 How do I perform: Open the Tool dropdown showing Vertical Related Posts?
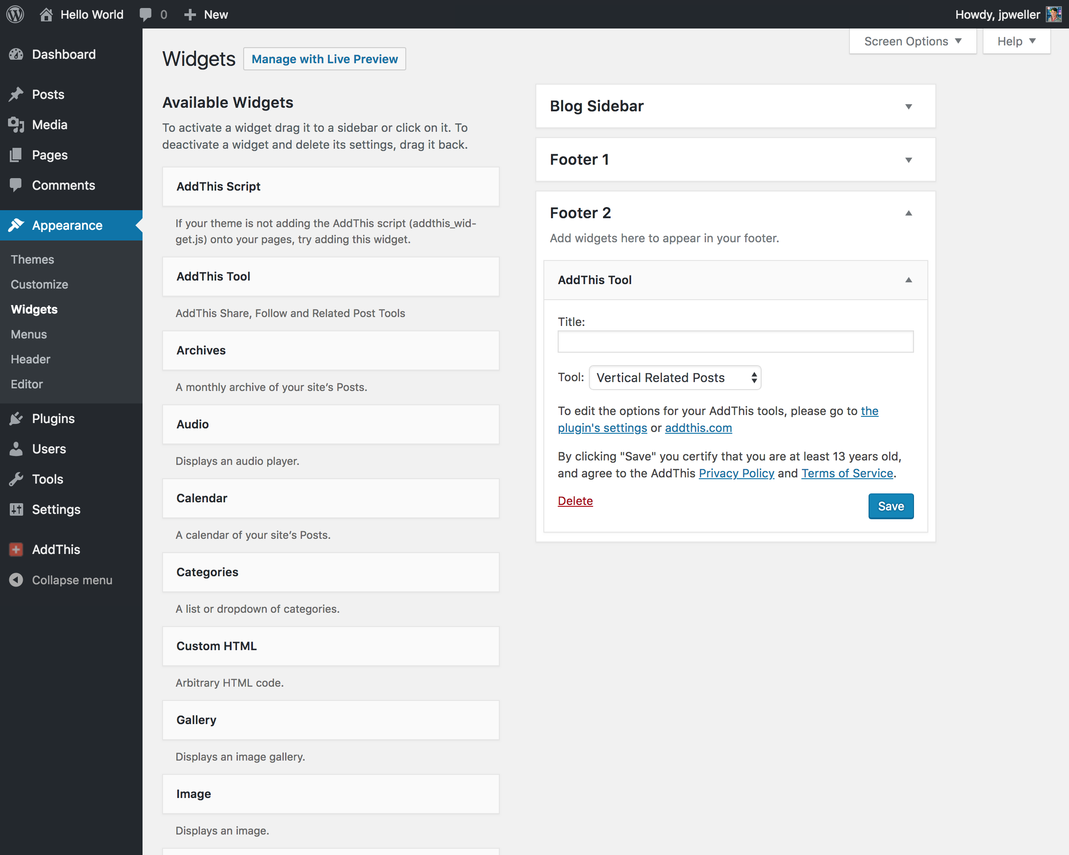675,378
